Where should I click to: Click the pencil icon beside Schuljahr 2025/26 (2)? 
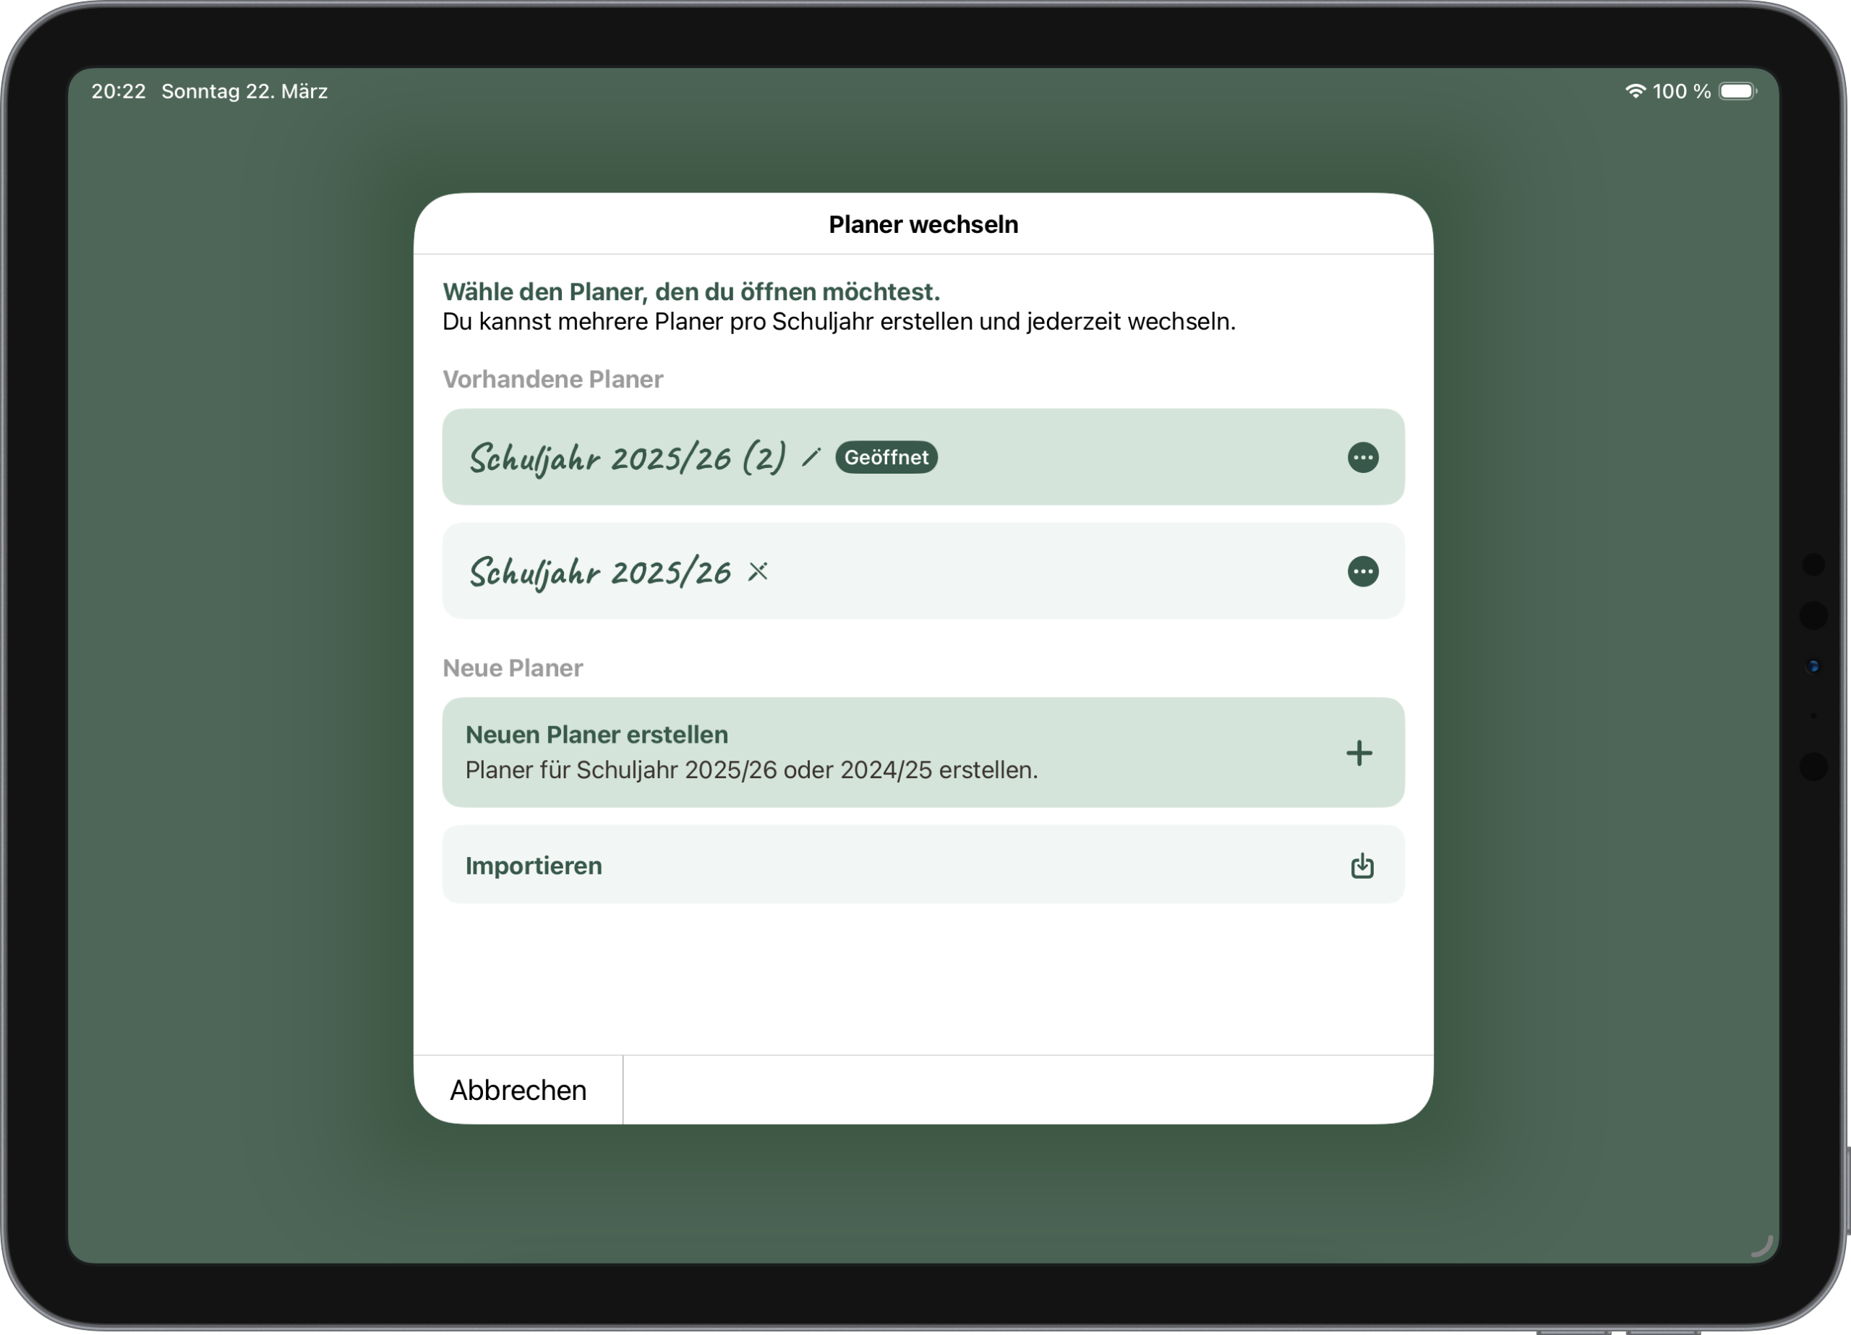[x=811, y=457]
